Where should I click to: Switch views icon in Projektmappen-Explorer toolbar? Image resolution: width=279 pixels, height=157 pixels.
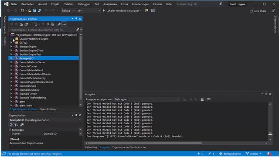tap(26, 24)
